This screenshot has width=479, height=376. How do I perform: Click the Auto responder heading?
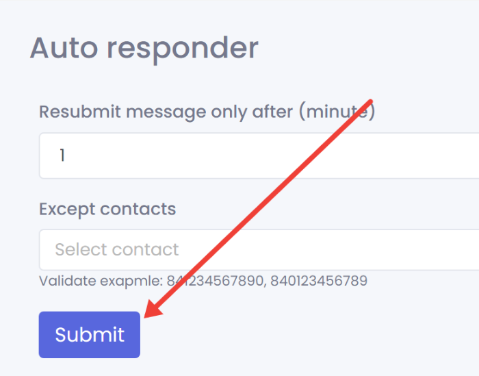coord(144,48)
